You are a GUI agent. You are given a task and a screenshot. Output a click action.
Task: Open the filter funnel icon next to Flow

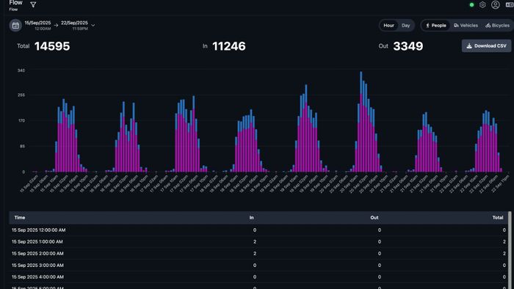pos(33,4)
